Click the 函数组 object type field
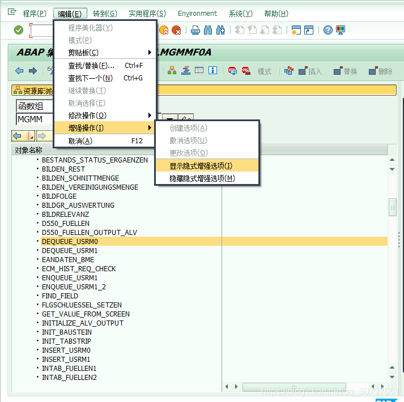 click(35, 106)
